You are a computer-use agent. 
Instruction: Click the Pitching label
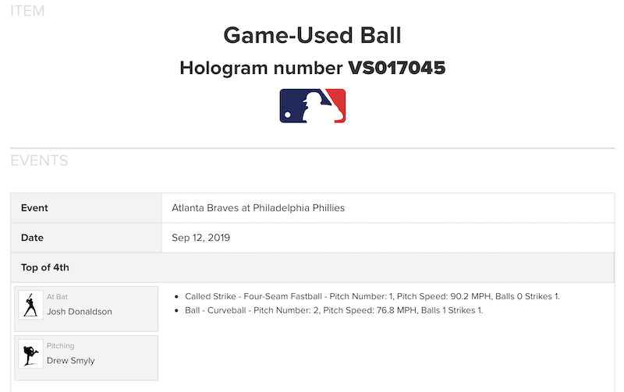pos(61,346)
